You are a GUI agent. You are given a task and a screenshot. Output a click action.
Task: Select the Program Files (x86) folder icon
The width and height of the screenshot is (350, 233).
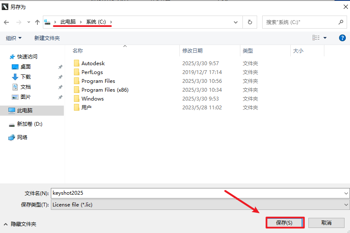coord(76,90)
